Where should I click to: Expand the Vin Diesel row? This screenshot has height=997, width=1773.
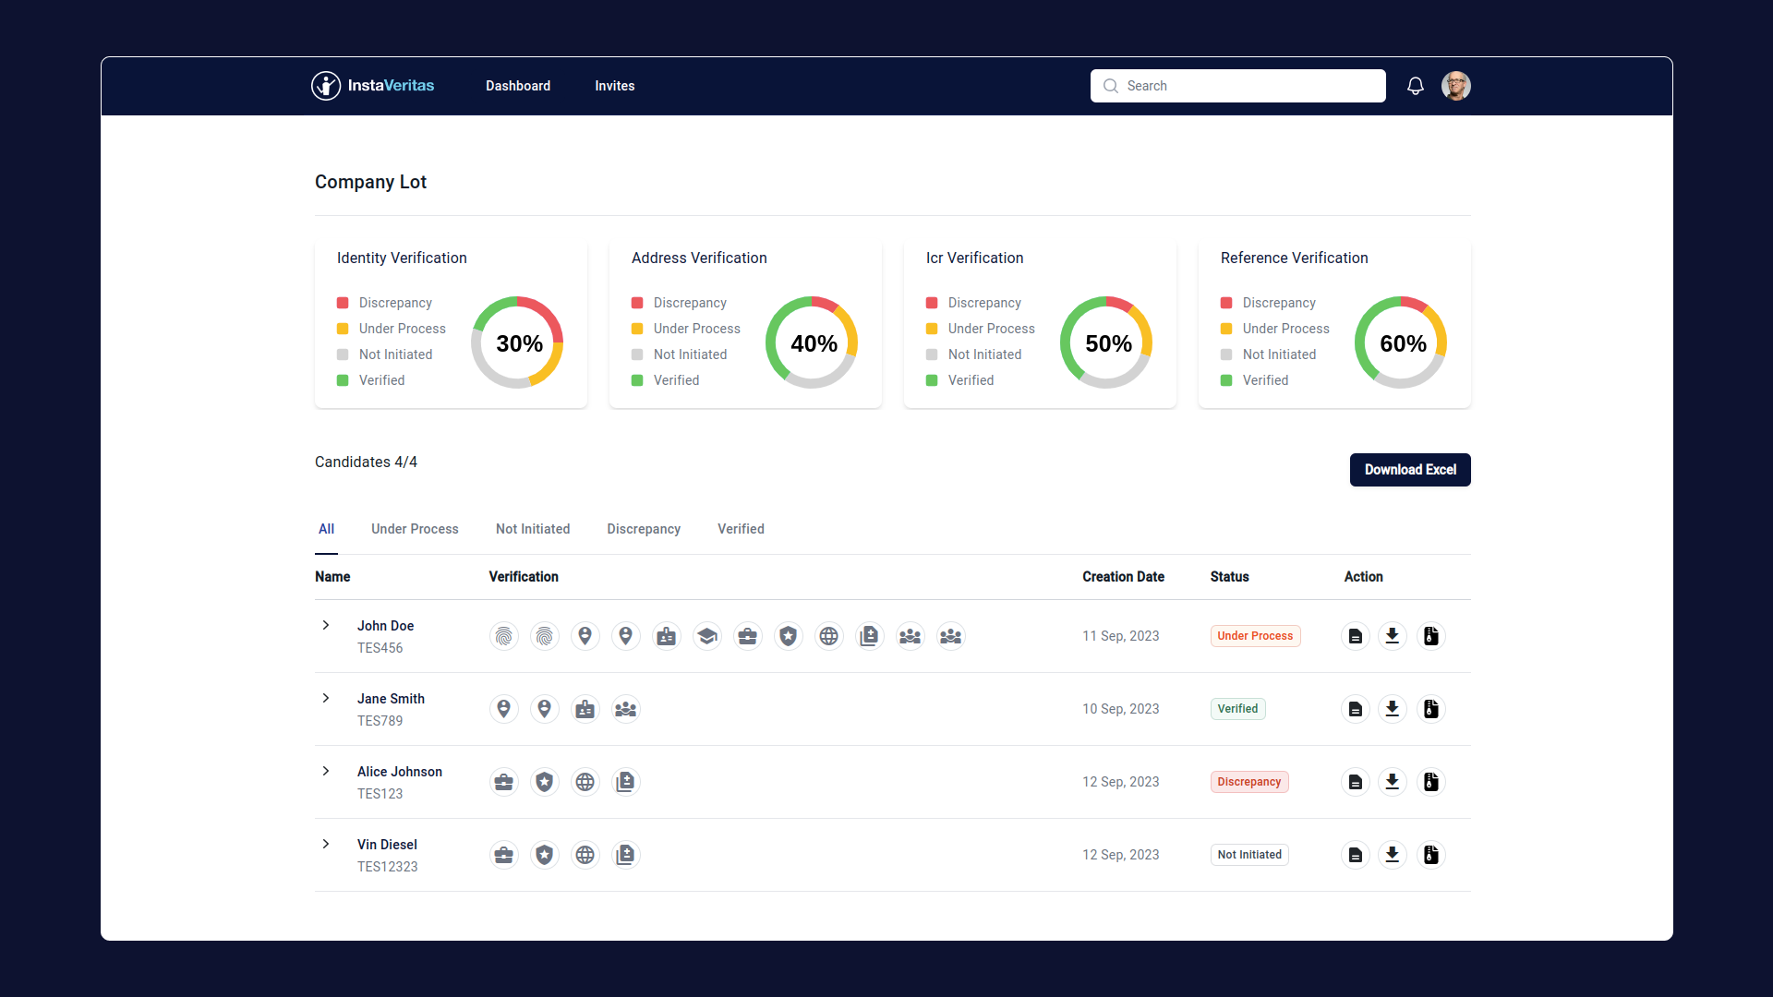pyautogui.click(x=326, y=845)
